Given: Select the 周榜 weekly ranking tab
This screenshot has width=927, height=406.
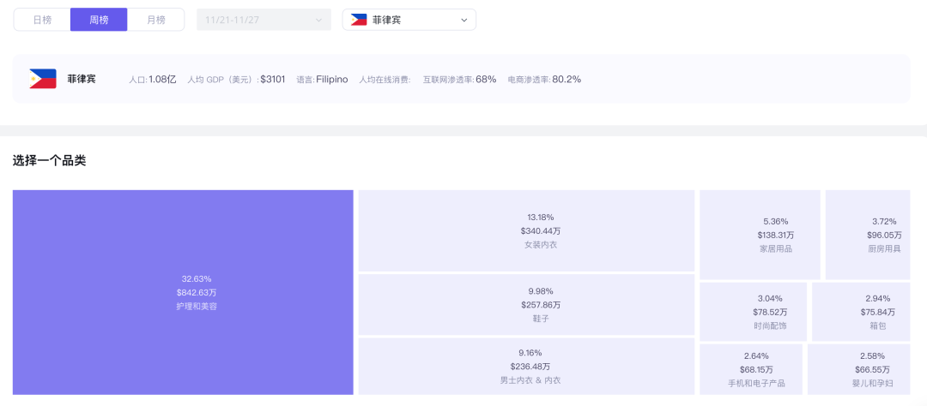Looking at the screenshot, I should pyautogui.click(x=99, y=20).
